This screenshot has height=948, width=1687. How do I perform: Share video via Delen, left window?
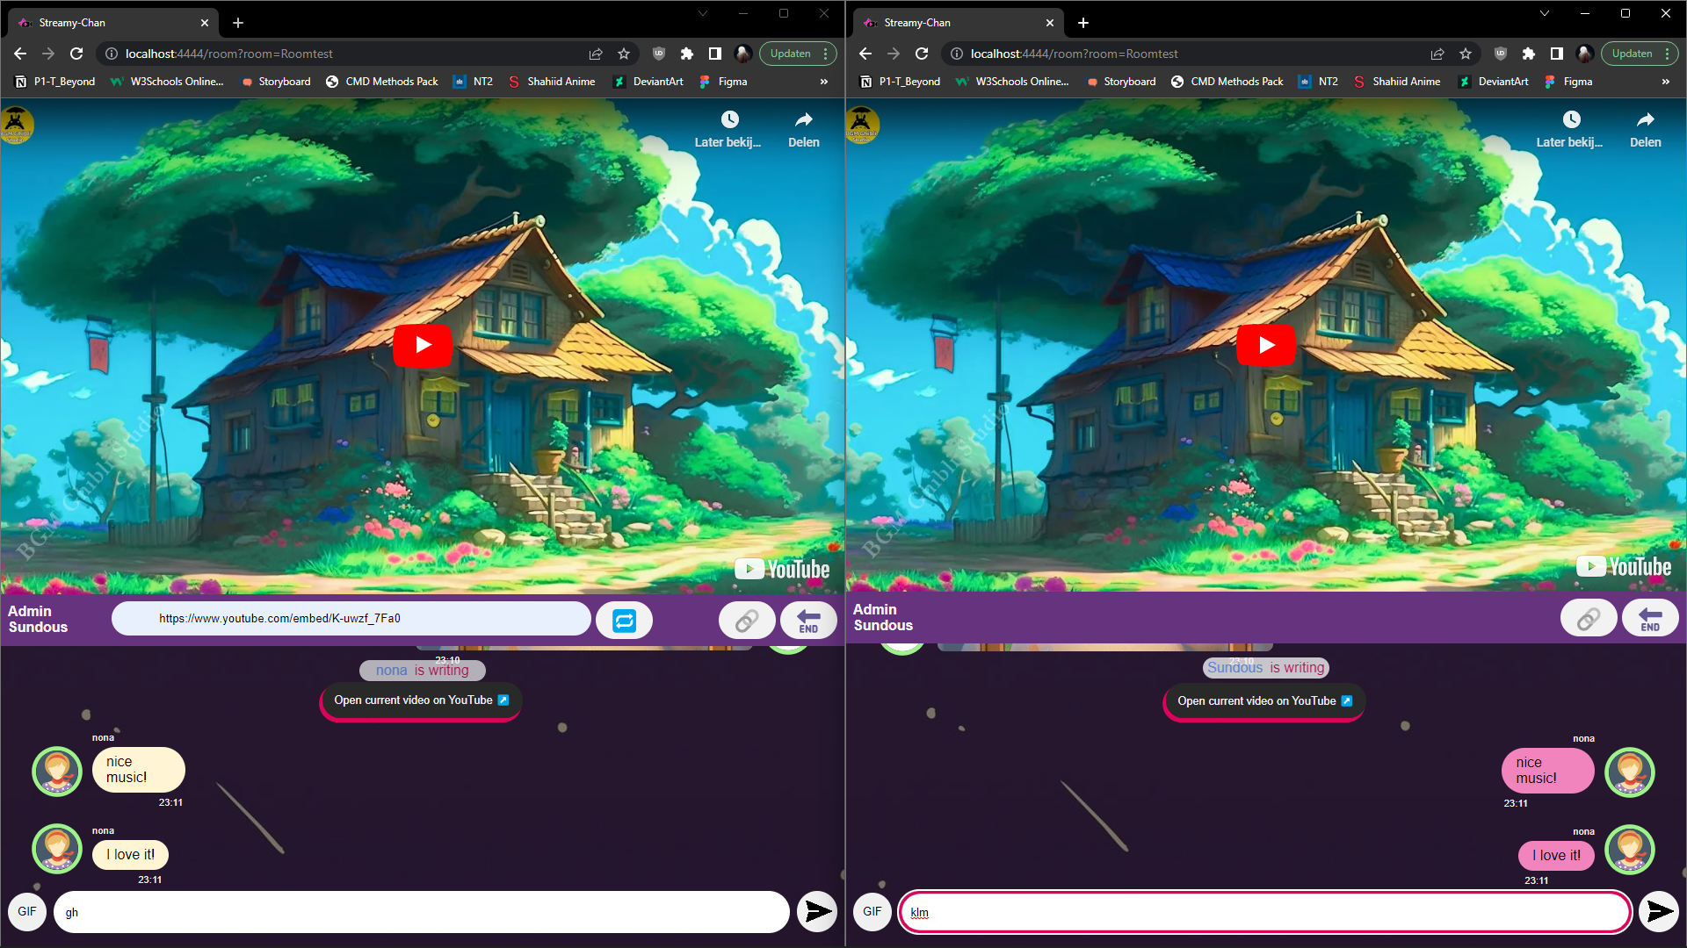pyautogui.click(x=803, y=129)
